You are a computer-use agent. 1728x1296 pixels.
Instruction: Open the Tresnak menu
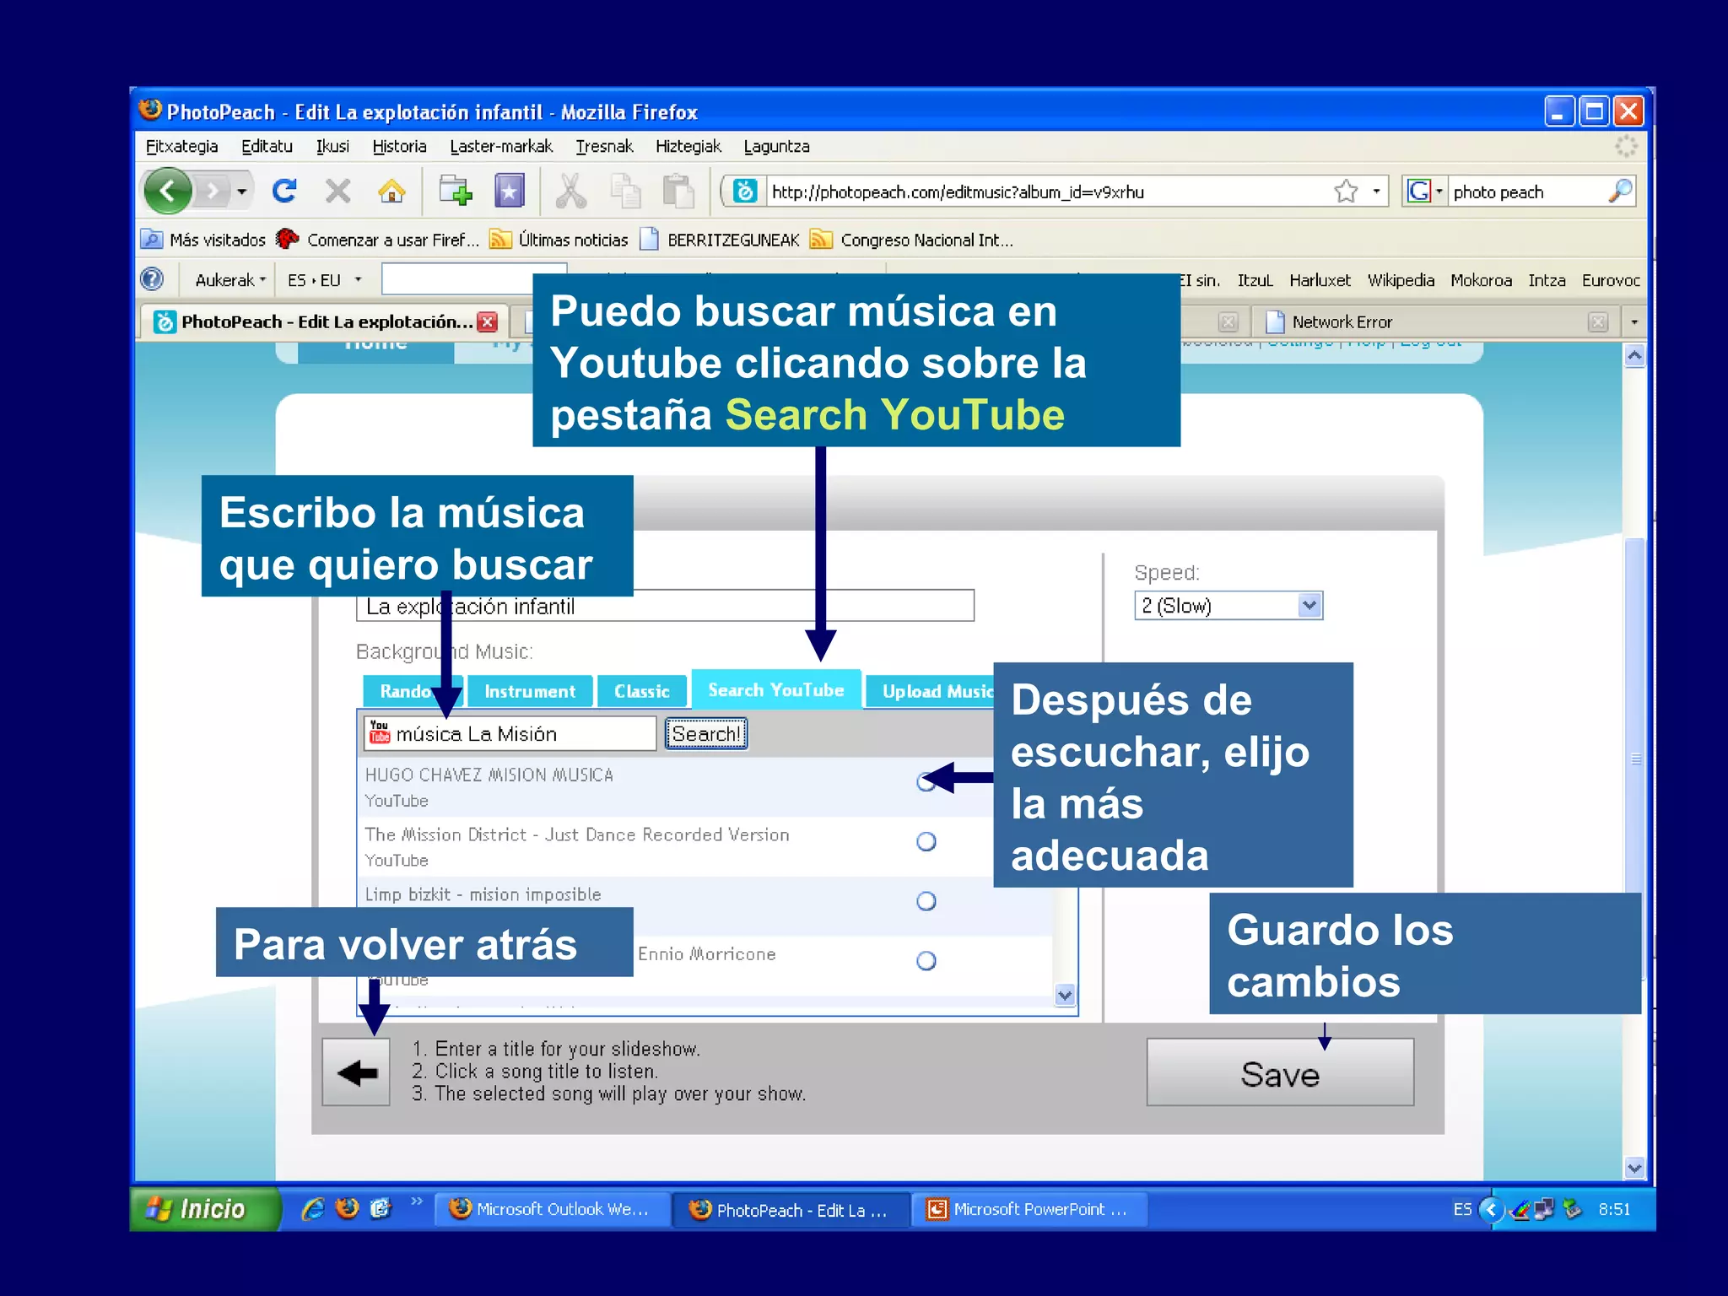[x=604, y=146]
